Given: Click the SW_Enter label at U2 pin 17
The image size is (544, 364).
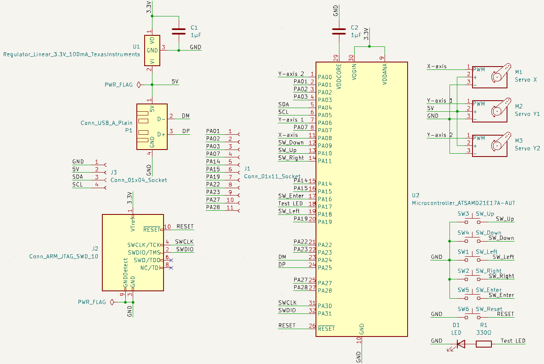Looking at the screenshot, I should 291,196.
